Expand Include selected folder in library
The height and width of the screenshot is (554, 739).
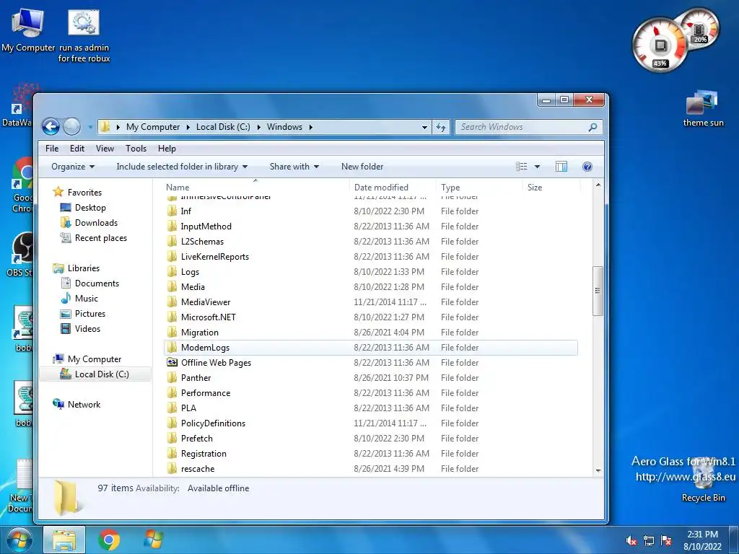pyautogui.click(x=182, y=167)
